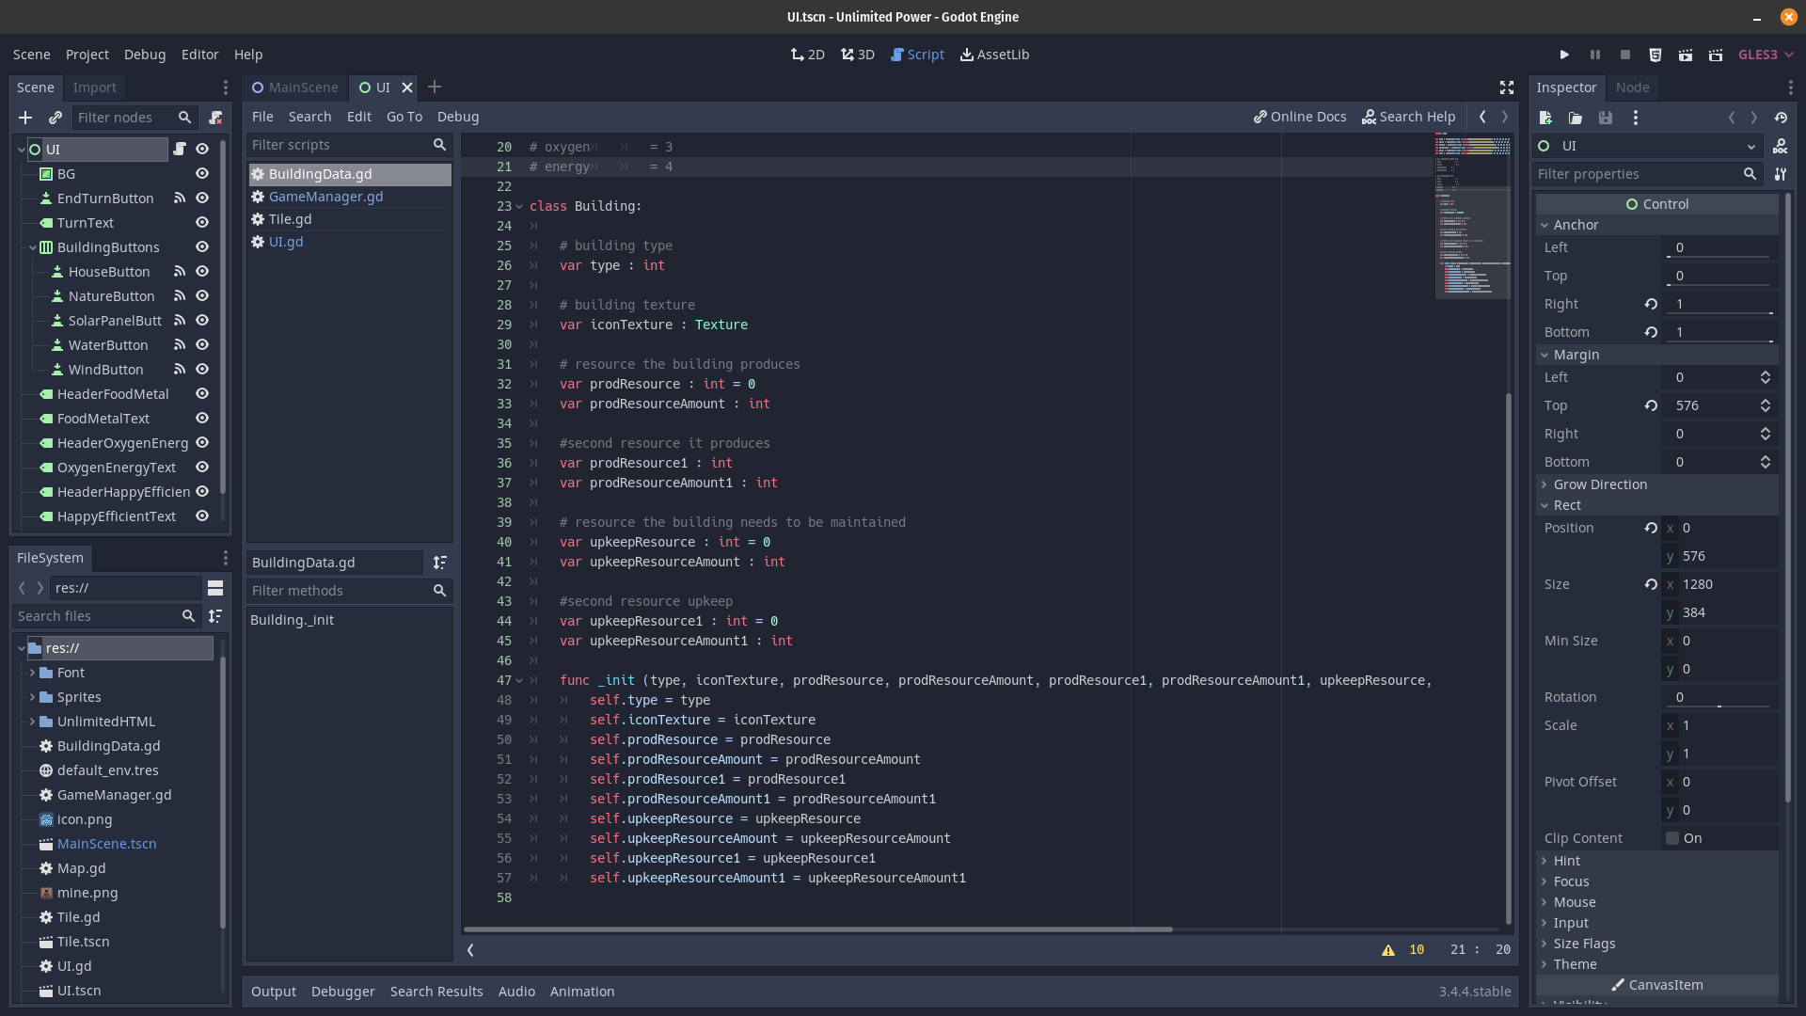Expand the Grow Direction section
This screenshot has height=1016, width=1806.
(x=1544, y=484)
